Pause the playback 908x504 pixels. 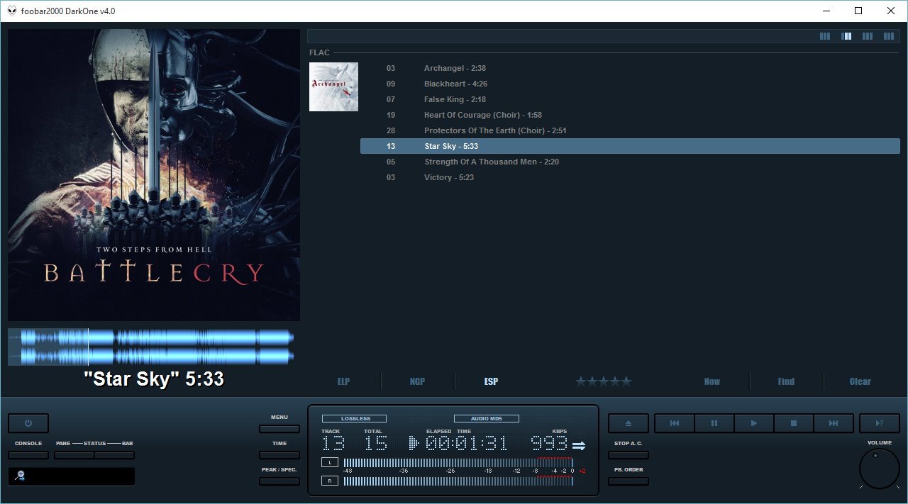click(714, 423)
